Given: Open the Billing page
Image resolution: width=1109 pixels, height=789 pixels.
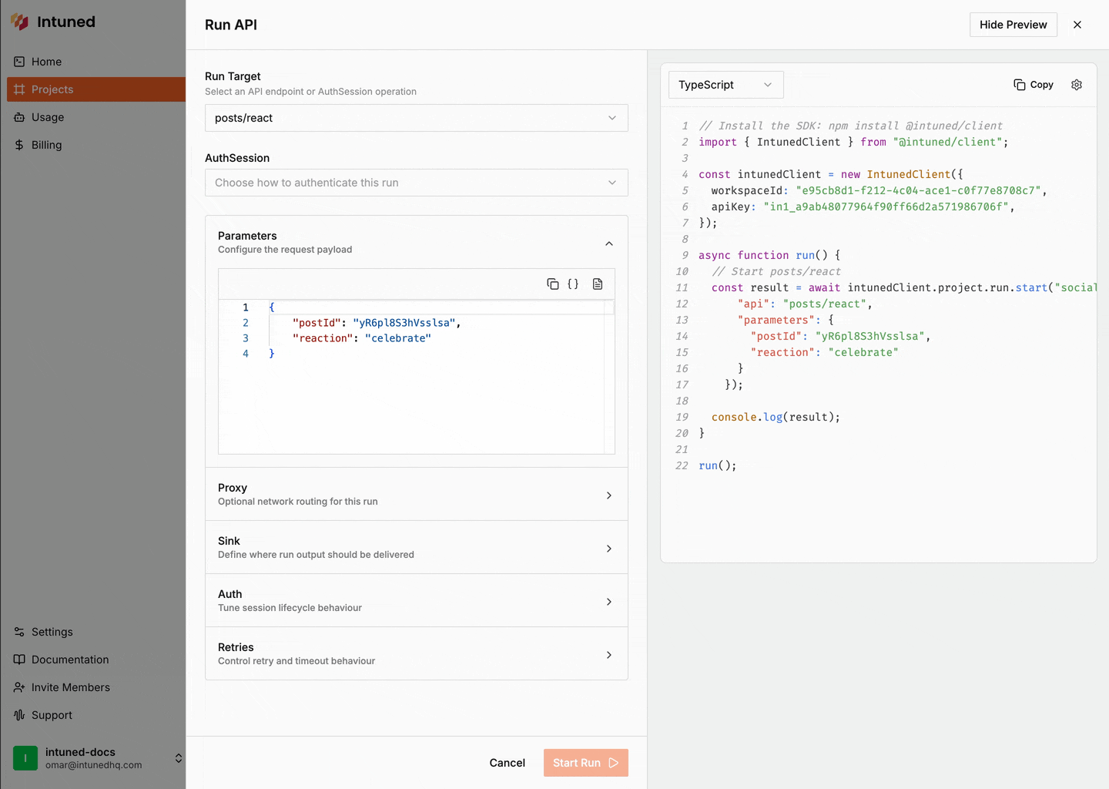Looking at the screenshot, I should 46,145.
